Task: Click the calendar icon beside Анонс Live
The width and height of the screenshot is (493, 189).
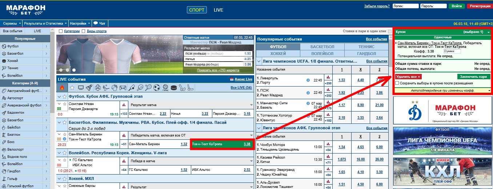Action: click(x=232, y=79)
